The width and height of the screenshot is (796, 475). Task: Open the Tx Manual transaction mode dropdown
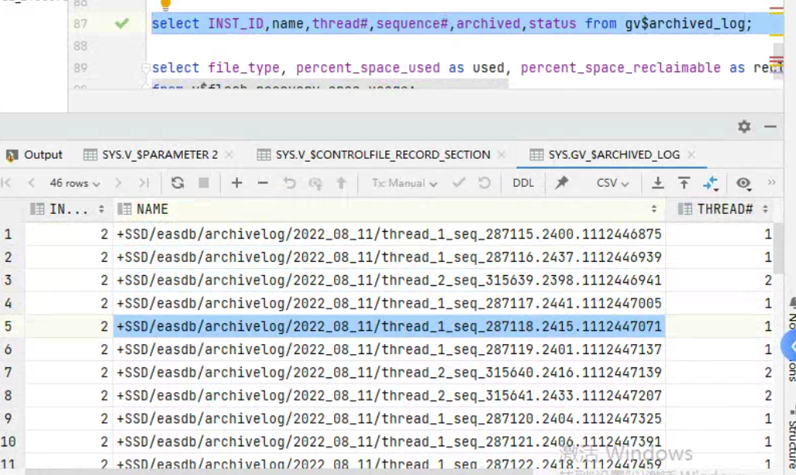click(404, 183)
